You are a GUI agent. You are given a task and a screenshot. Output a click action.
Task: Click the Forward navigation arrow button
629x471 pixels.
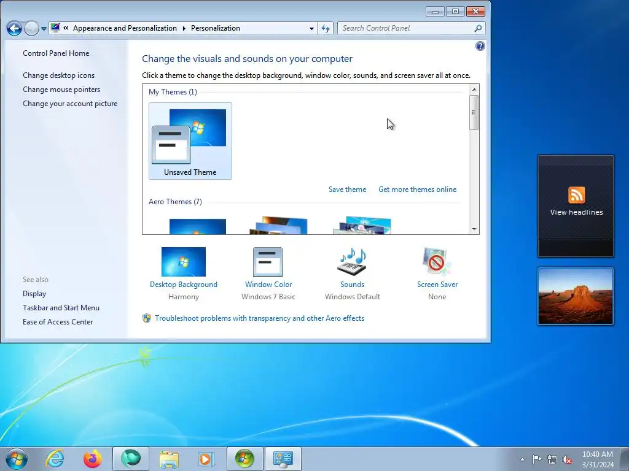pyautogui.click(x=31, y=28)
